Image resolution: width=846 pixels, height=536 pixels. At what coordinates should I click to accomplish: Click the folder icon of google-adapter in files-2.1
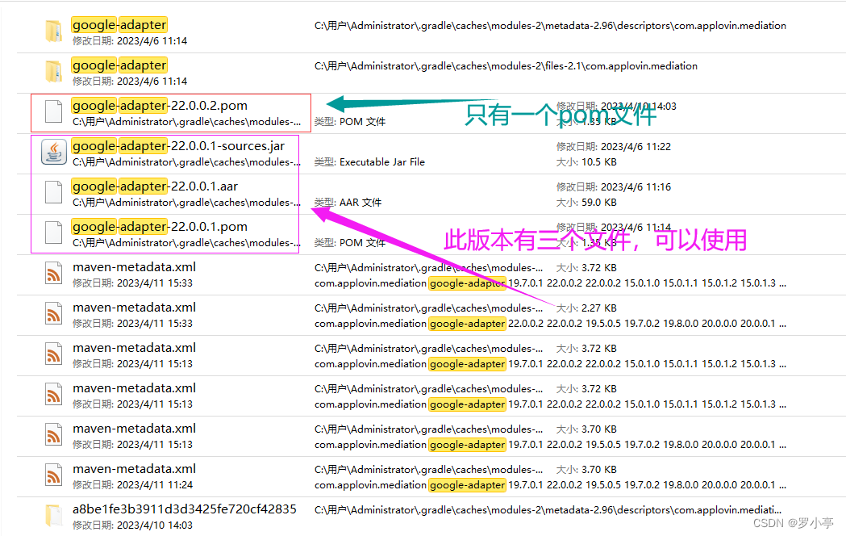53,72
